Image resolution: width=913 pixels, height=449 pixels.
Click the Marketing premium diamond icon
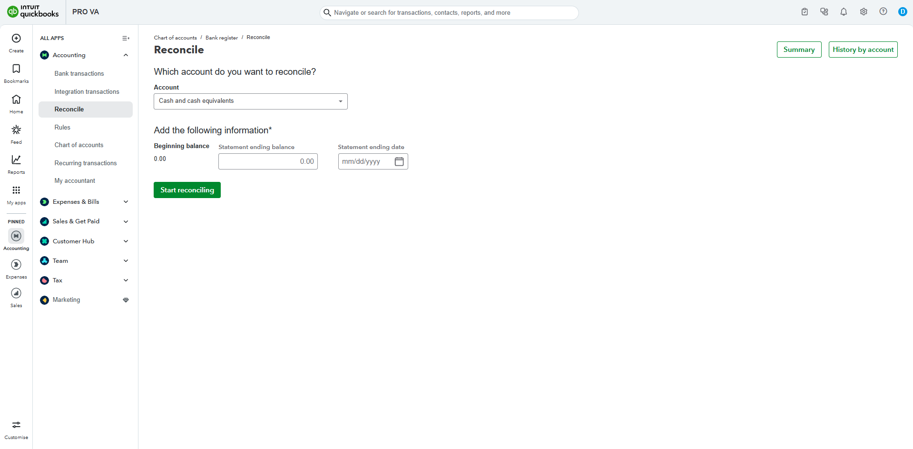(x=126, y=300)
